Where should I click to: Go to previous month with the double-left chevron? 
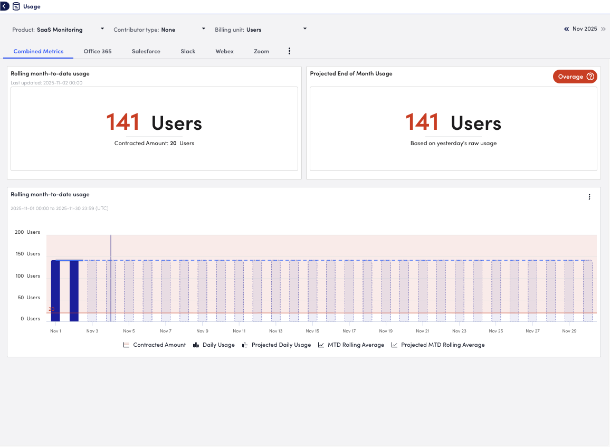(567, 29)
